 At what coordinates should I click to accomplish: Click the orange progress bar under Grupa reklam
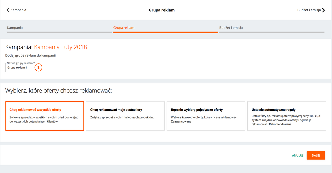pos(165,32)
